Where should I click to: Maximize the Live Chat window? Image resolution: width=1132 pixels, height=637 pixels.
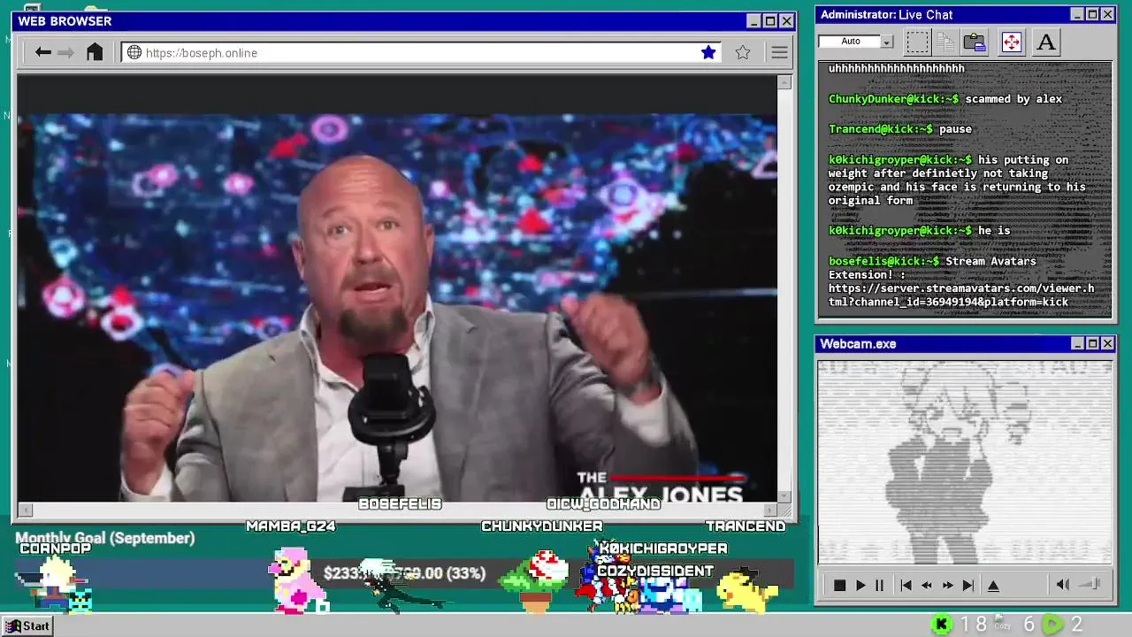pyautogui.click(x=1092, y=14)
